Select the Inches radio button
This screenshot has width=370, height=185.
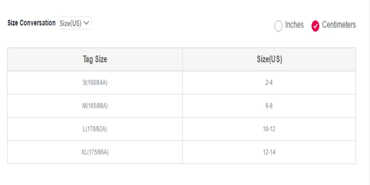click(278, 26)
